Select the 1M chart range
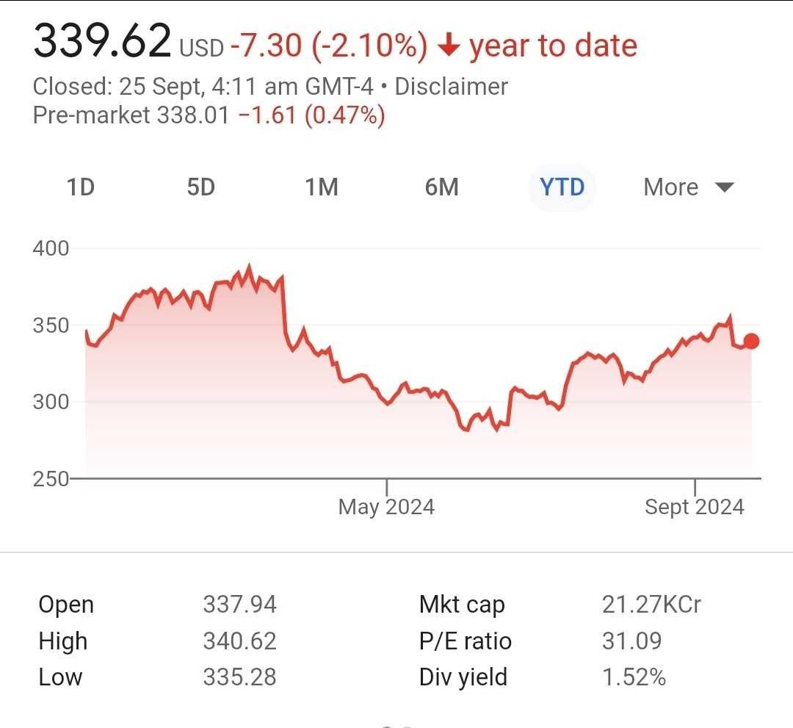793x728 pixels. click(322, 187)
